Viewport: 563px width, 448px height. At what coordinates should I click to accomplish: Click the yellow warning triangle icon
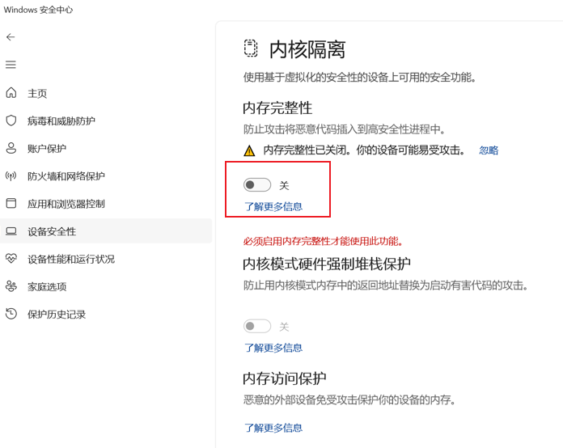pyautogui.click(x=249, y=150)
